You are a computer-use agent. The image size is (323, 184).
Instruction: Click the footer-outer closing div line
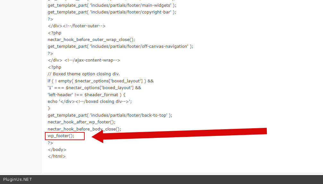click(x=77, y=26)
